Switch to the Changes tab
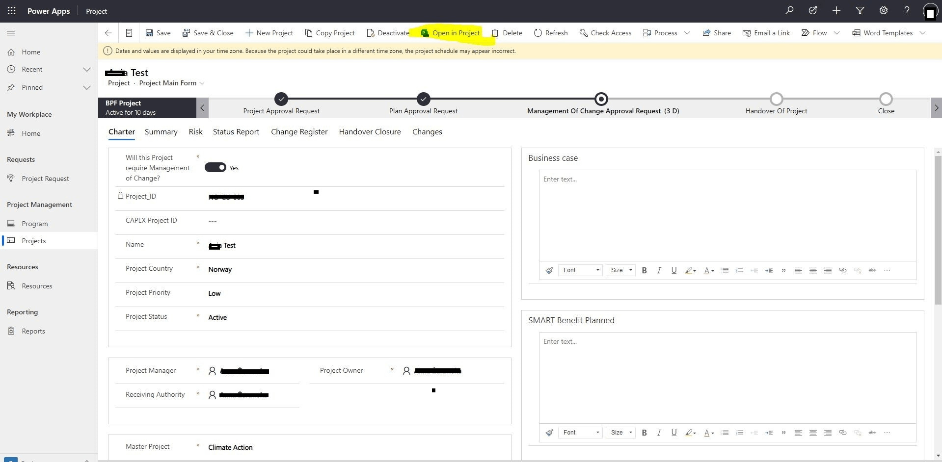 pos(427,131)
